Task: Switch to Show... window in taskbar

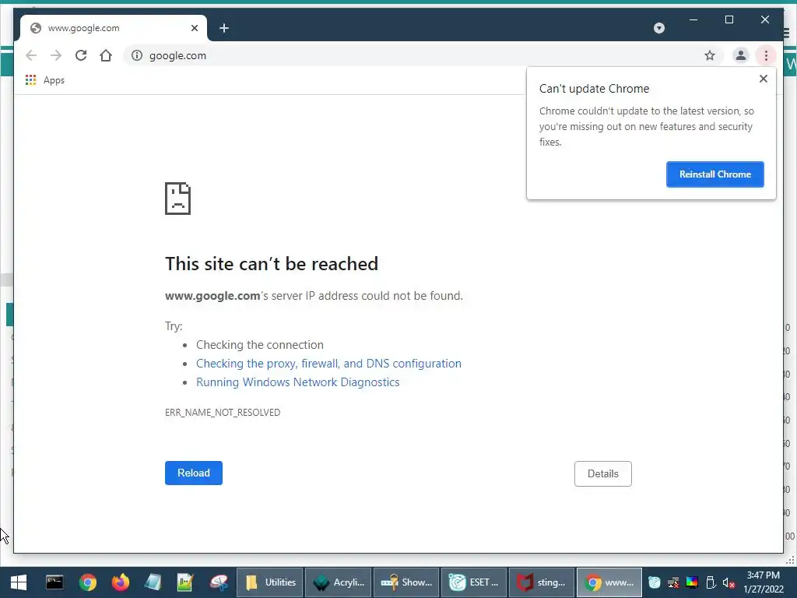Action: point(406,582)
